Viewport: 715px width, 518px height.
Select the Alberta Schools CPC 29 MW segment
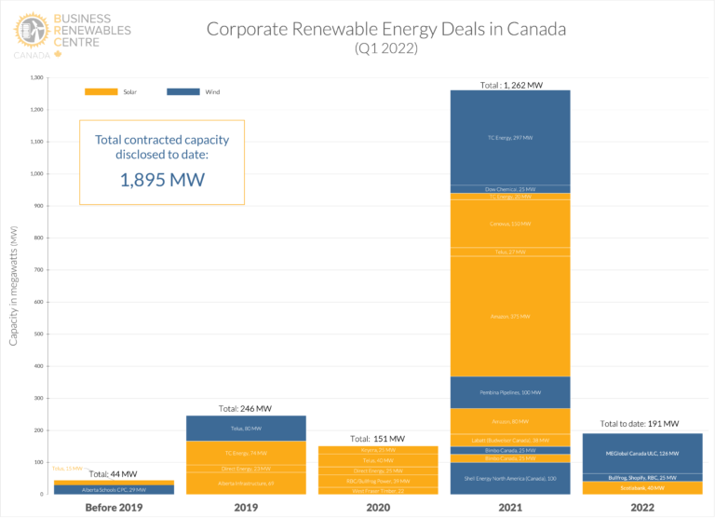[114, 489]
